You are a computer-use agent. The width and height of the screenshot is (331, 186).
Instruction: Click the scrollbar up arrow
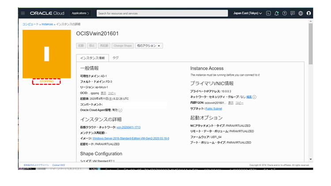click(311, 21)
